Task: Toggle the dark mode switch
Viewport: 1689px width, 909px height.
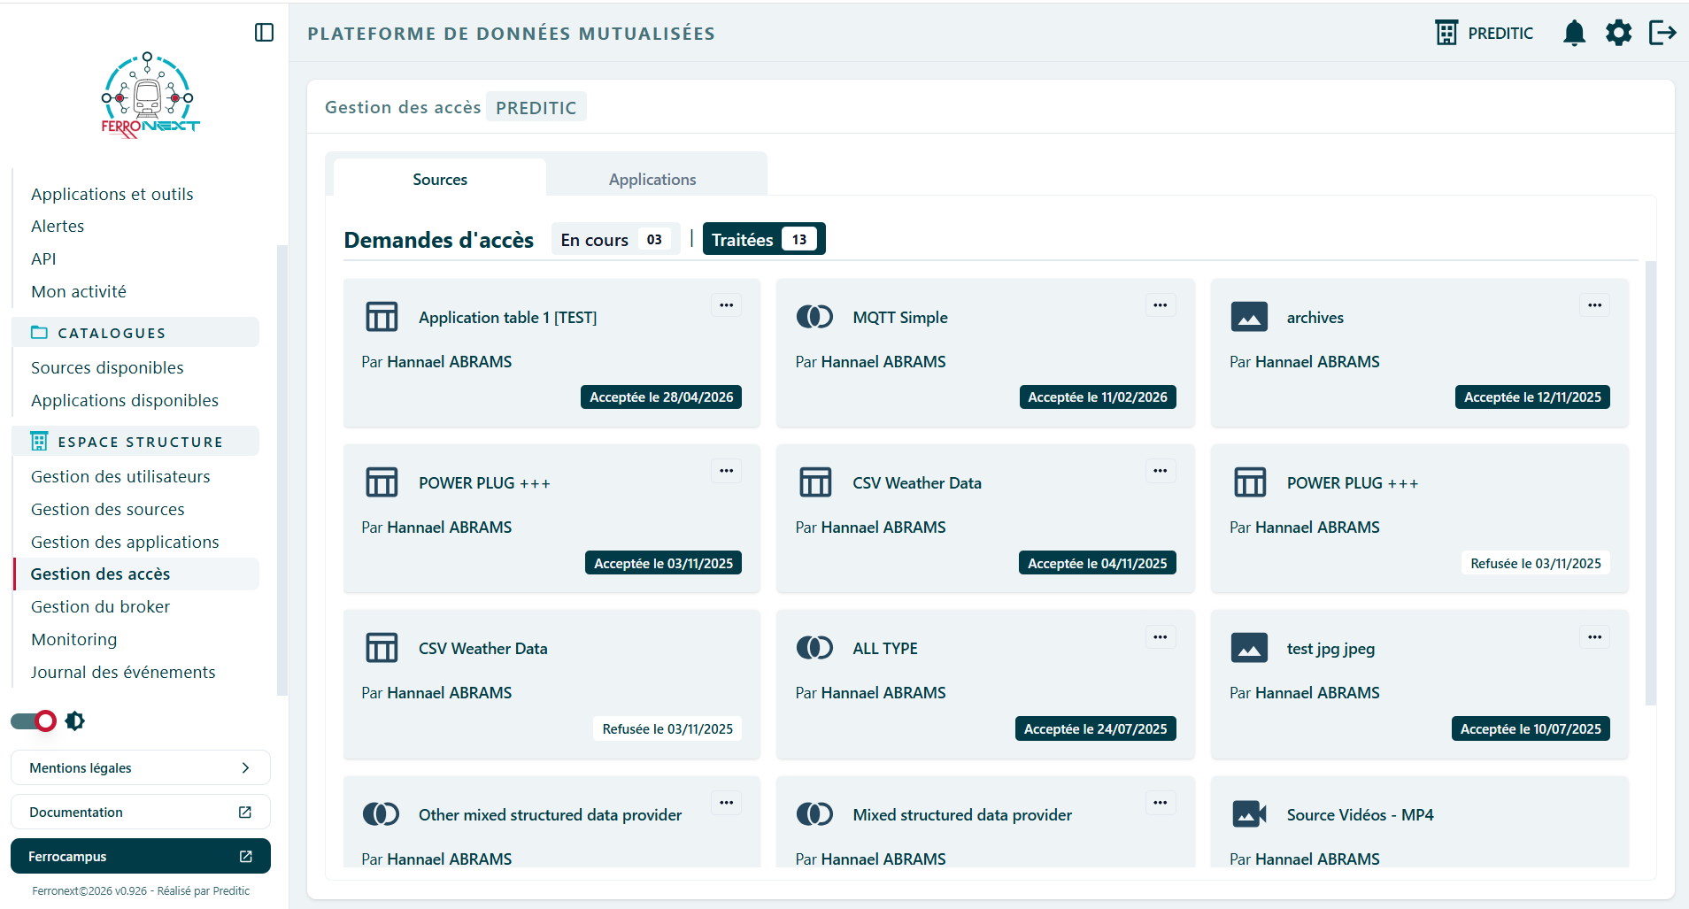Action: point(34,720)
